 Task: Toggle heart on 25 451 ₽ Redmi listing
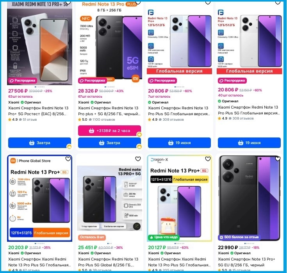(x=138, y=159)
